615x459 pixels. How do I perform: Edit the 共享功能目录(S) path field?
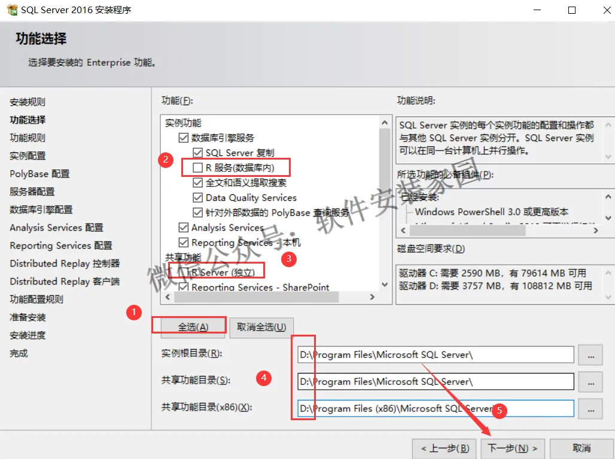pyautogui.click(x=436, y=382)
